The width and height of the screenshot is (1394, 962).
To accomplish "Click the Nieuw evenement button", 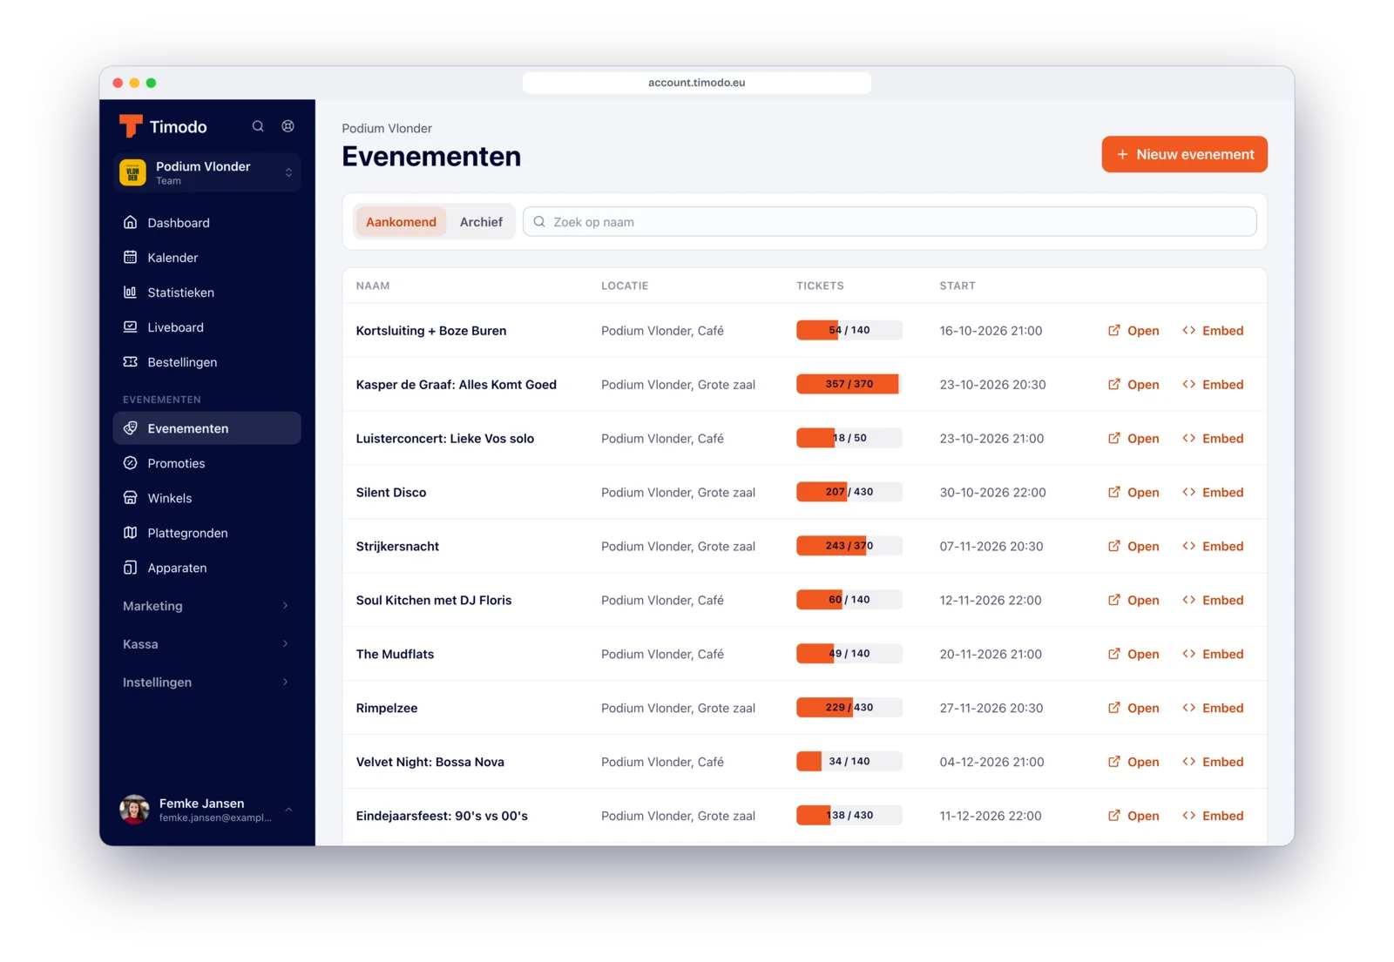I will pyautogui.click(x=1184, y=154).
